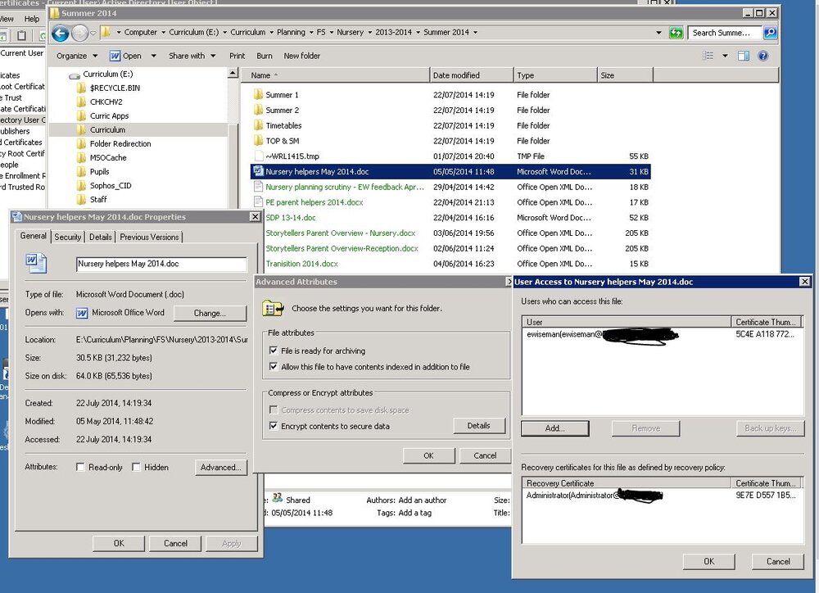
Task: Click the Search Summer 2014 box
Action: click(725, 33)
